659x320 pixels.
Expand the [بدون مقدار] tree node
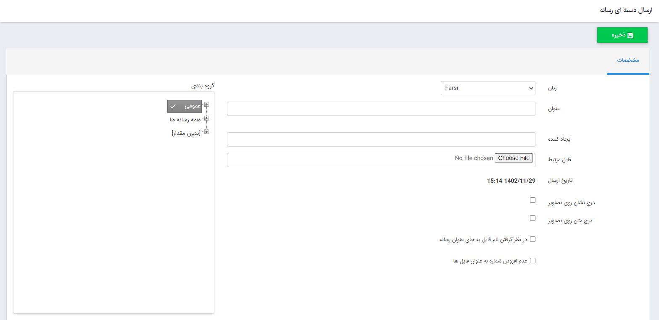click(206, 132)
